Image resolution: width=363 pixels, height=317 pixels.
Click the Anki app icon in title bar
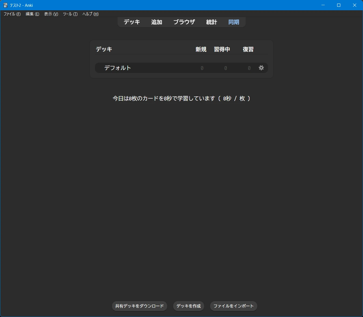tap(5, 5)
